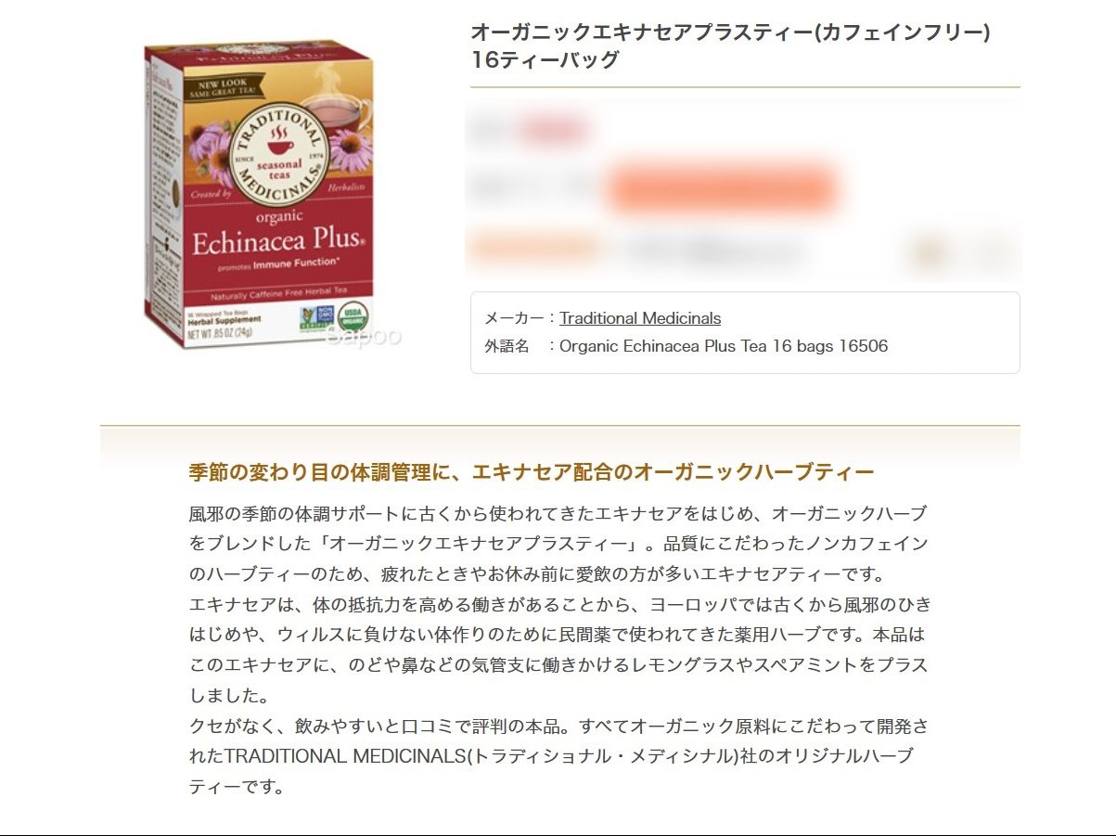Click the description paragraph mentioning TRADITIONAL MEDICINALS
Screen dimensions: 1116x836
pos(558,756)
